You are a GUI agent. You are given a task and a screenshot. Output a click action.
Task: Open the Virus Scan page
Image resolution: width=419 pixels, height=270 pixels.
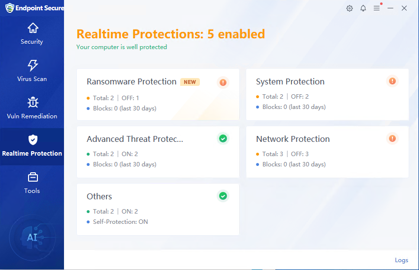(32, 71)
